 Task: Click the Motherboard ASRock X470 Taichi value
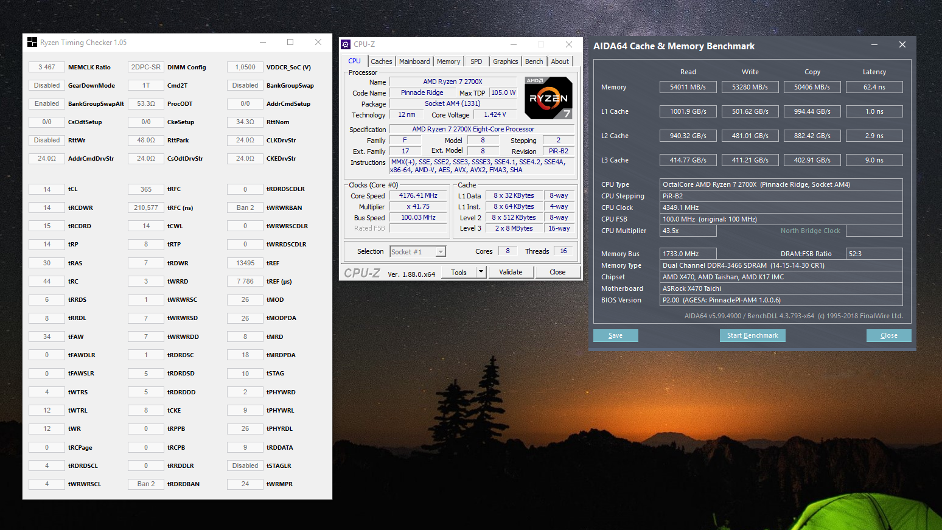pyautogui.click(x=781, y=288)
